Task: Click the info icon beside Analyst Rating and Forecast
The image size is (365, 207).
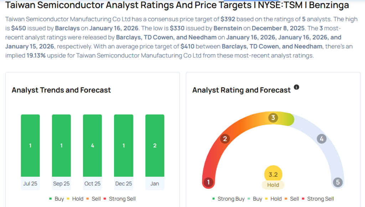Action: pyautogui.click(x=296, y=87)
